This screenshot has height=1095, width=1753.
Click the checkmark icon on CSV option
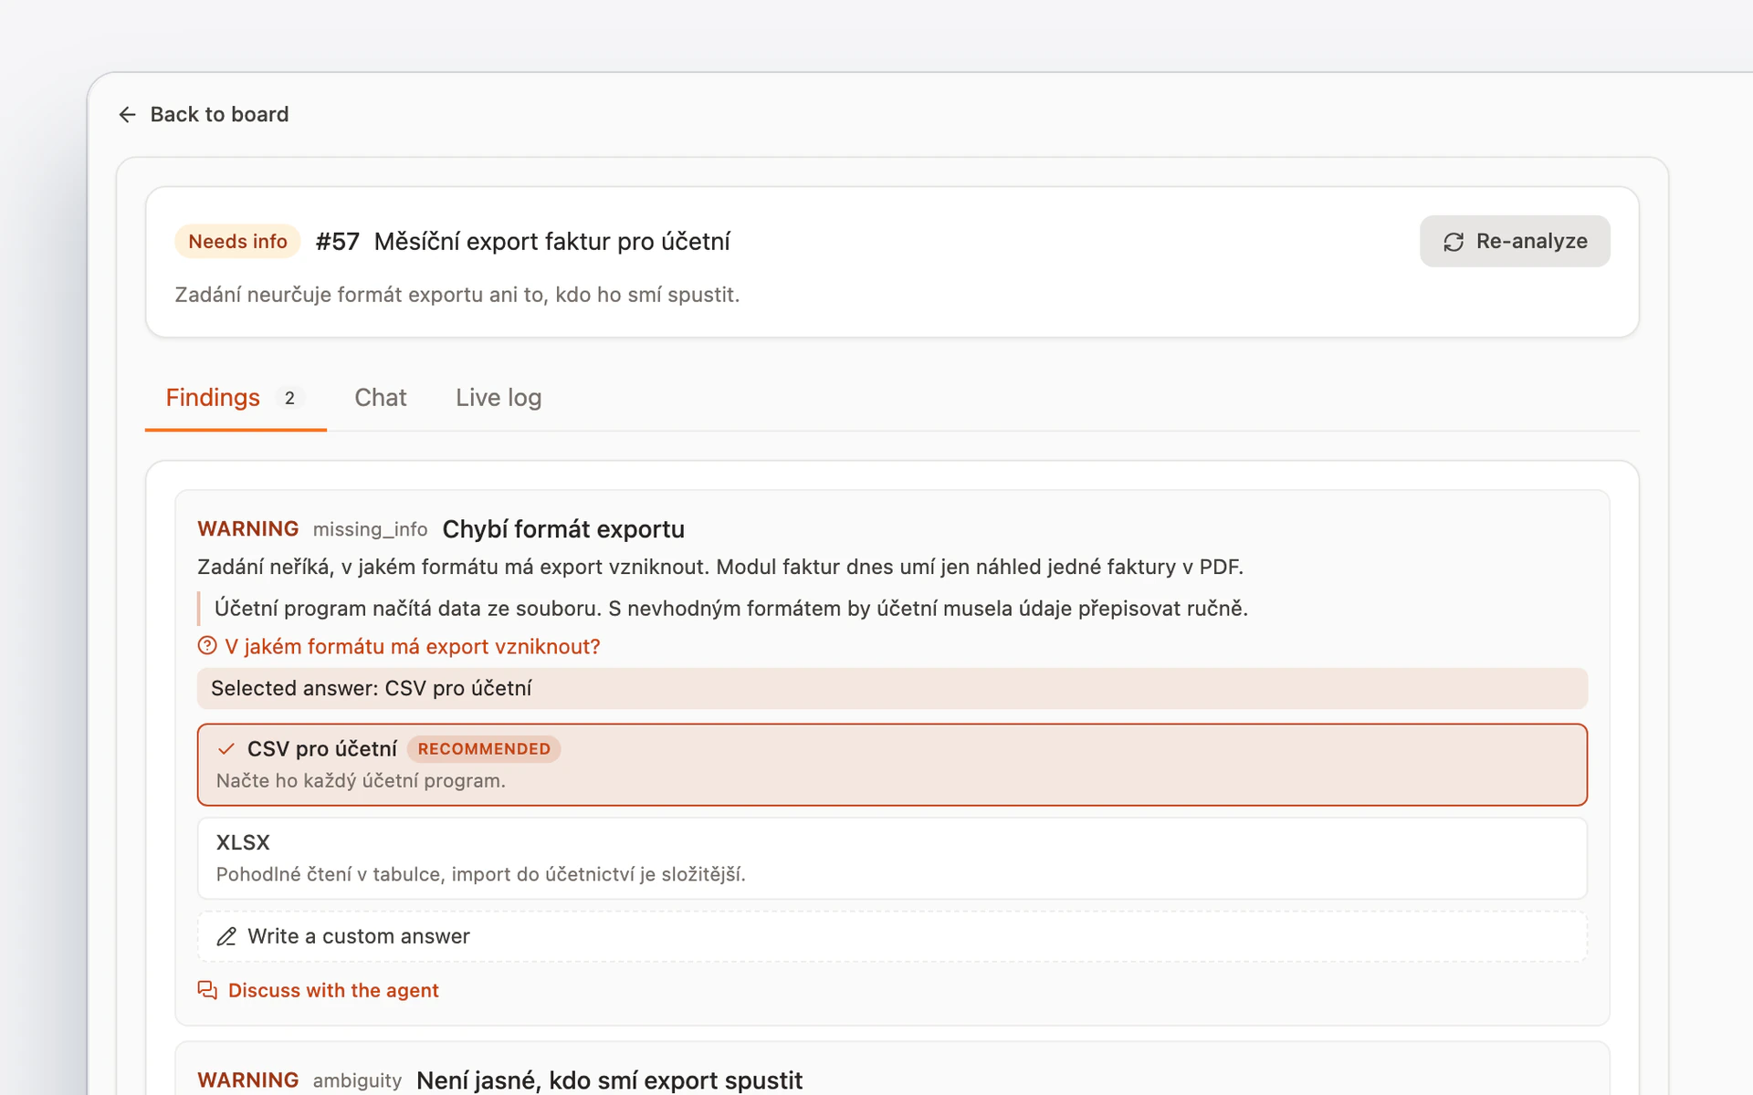(x=226, y=749)
